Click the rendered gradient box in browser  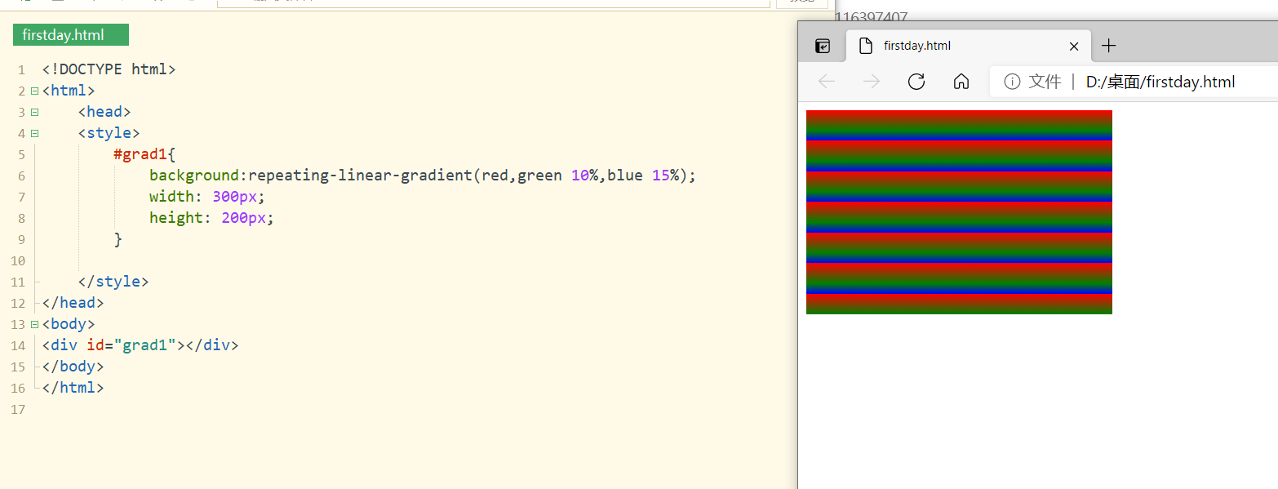tap(959, 212)
